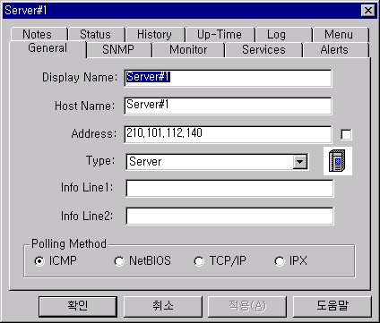The image size is (380, 323).
Task: Click the 확인 (OK) button
Action: 78,306
